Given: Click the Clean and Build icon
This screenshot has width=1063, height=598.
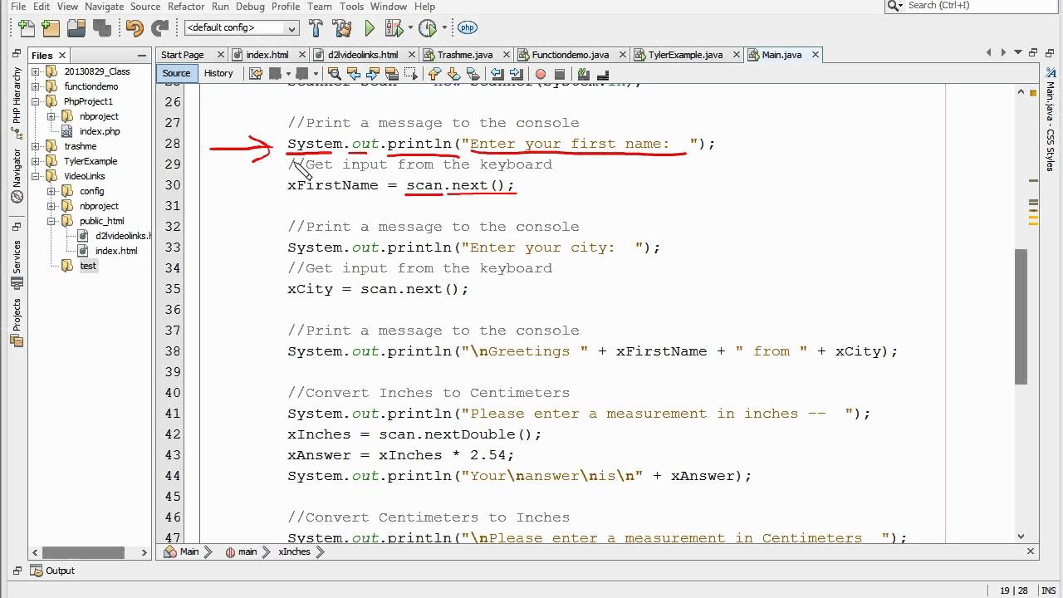Looking at the screenshot, I should point(341,28).
